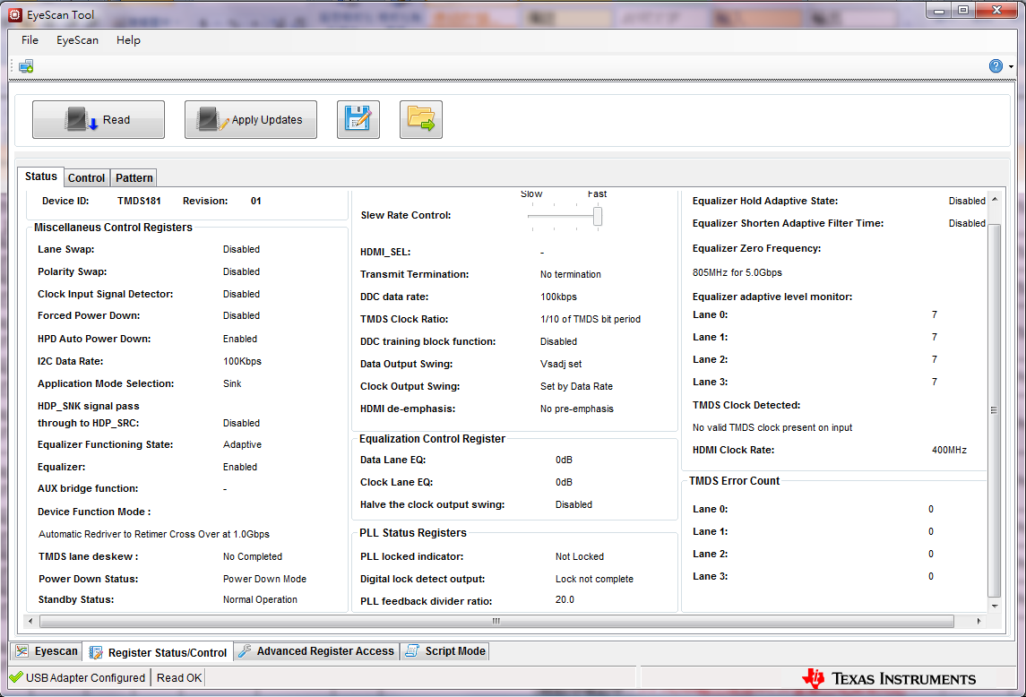Click the horizontal scrollbar right arrow
This screenshot has width=1026, height=697.
pos(979,621)
